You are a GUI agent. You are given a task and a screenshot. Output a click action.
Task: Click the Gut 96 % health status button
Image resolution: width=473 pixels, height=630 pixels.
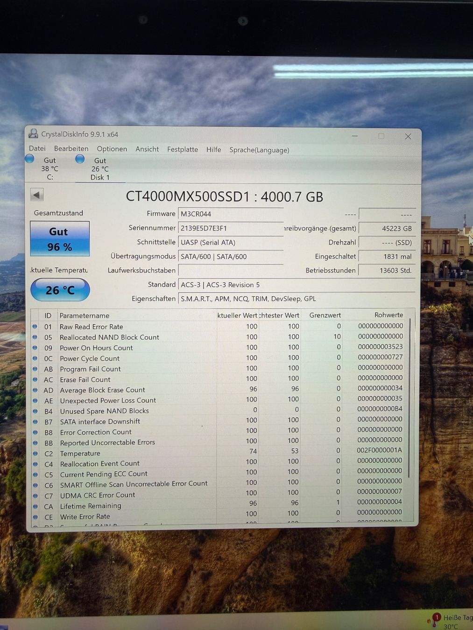[x=60, y=238]
